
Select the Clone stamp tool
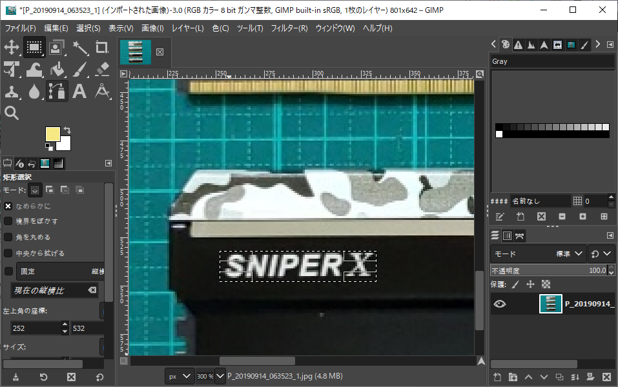click(12, 92)
